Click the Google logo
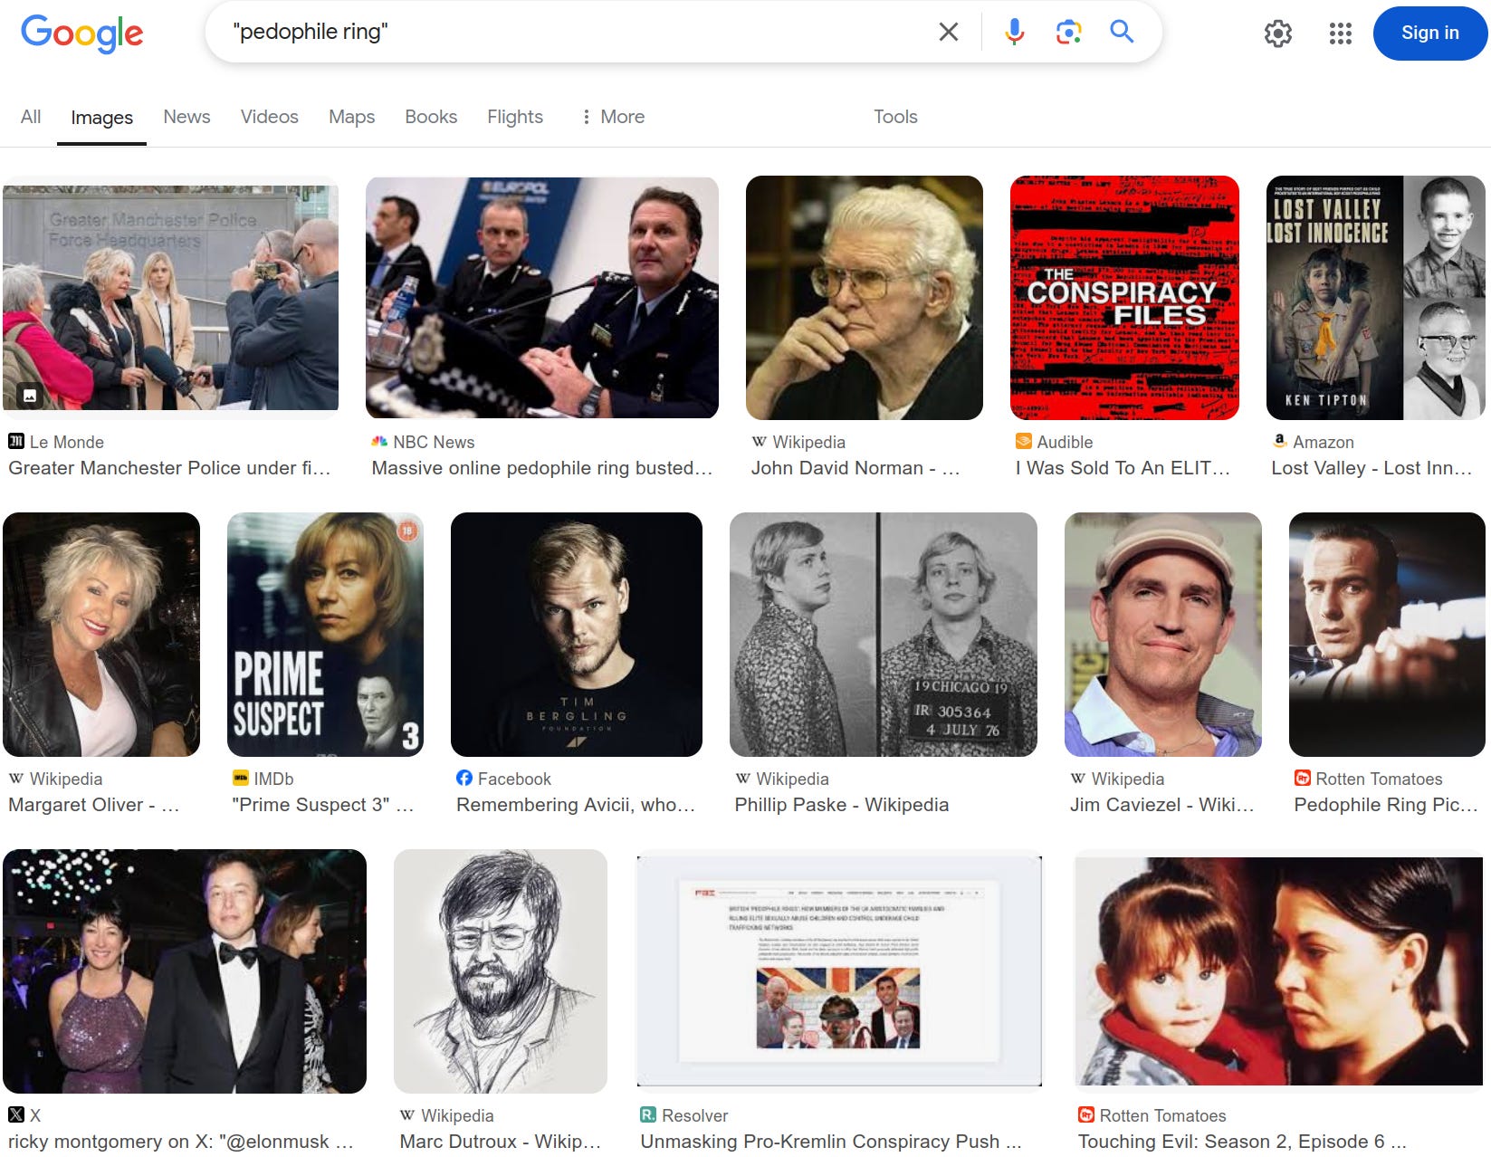 click(x=81, y=33)
